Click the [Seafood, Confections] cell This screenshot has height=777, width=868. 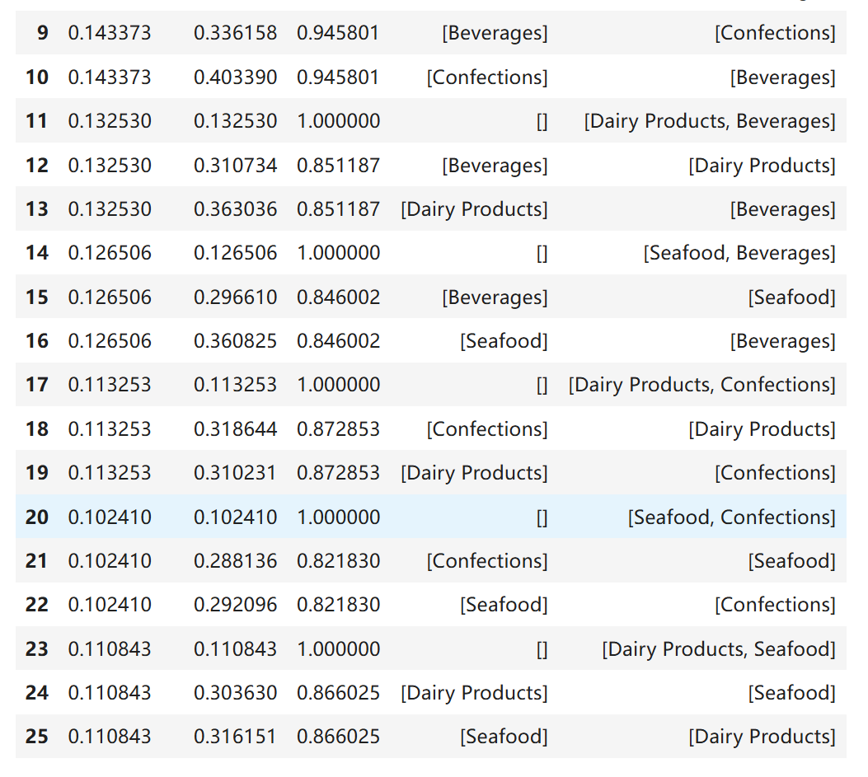pyautogui.click(x=731, y=517)
